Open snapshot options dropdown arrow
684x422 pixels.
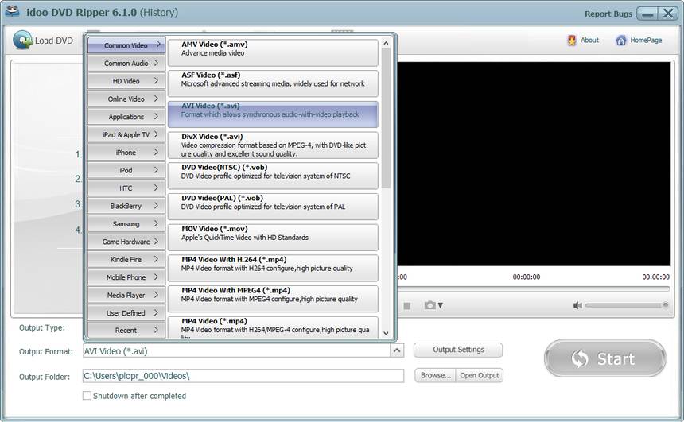pos(441,305)
